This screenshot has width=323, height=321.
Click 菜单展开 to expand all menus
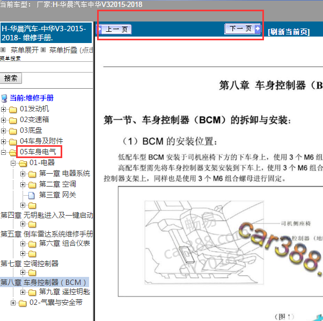pos(25,50)
